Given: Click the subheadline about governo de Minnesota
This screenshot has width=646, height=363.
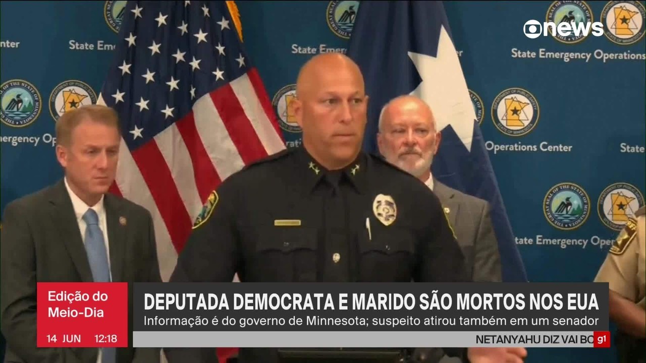Looking at the screenshot, I should 371,321.
